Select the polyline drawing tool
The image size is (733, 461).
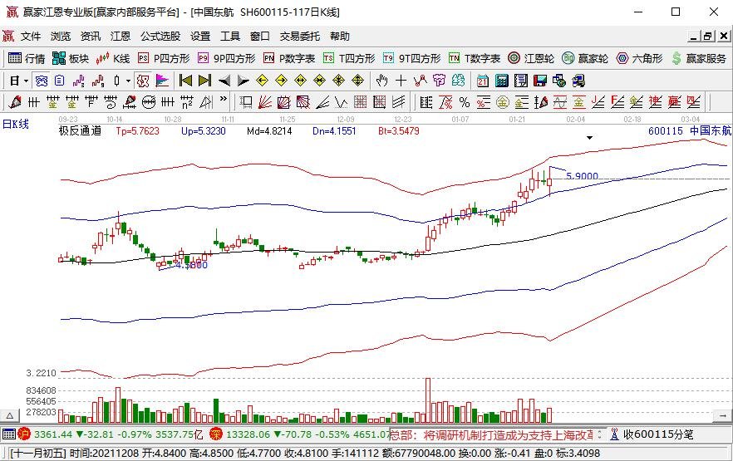[420, 81]
